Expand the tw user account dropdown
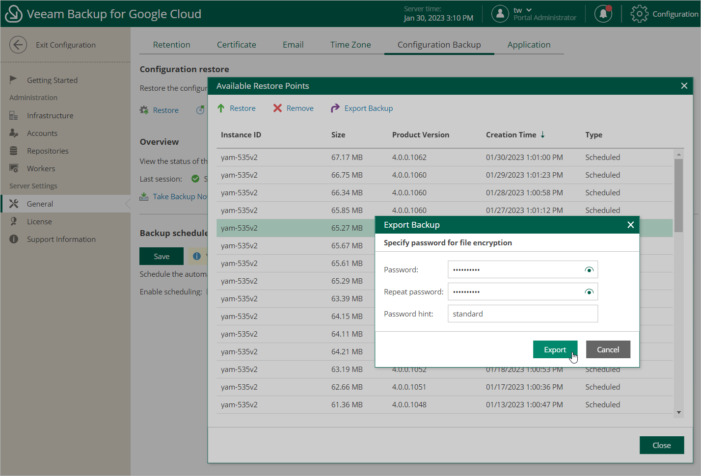Image resolution: width=701 pixels, height=476 pixels. pos(529,10)
